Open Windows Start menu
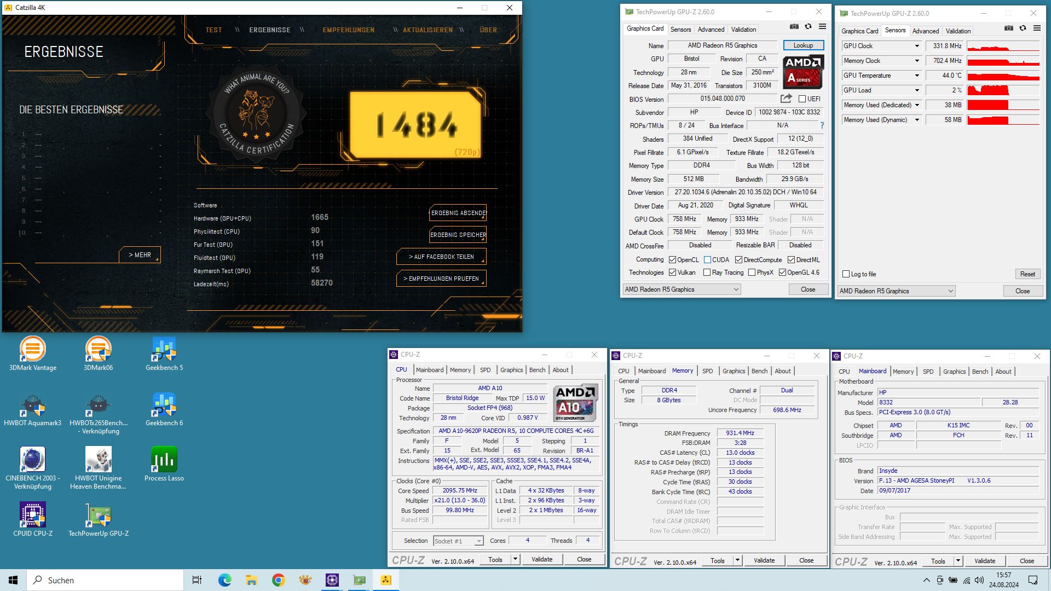 pos(13,580)
